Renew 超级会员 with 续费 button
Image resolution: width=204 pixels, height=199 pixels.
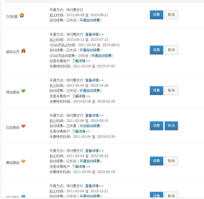(x=156, y=50)
